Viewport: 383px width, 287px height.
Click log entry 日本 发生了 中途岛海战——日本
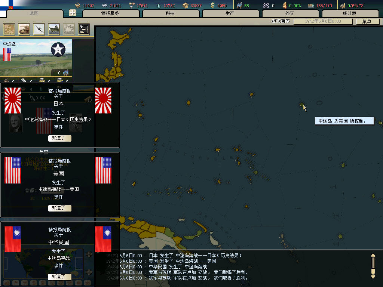(x=195, y=256)
